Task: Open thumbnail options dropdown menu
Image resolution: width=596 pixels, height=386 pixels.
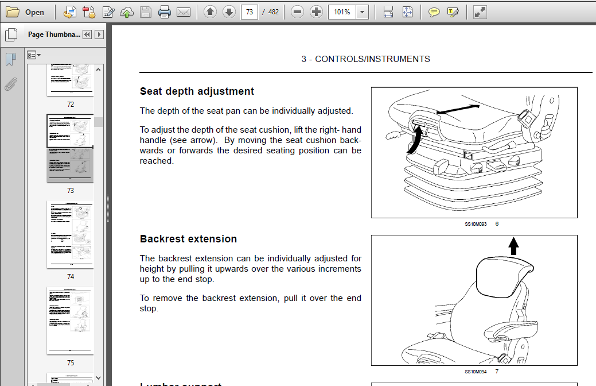Action: tap(34, 55)
